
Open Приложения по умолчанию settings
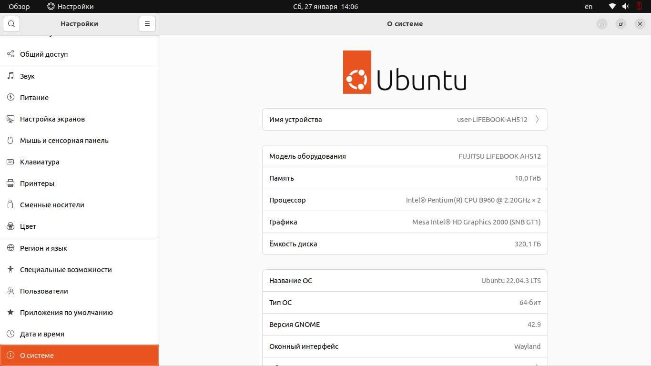coord(79,312)
